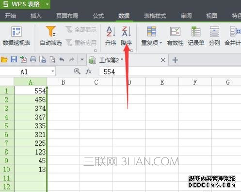This screenshot has height=192, width=241.
Task: Select cell containing 335
Action: point(31,126)
